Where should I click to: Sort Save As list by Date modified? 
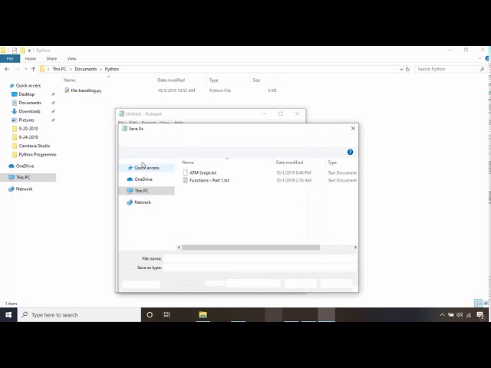(289, 163)
